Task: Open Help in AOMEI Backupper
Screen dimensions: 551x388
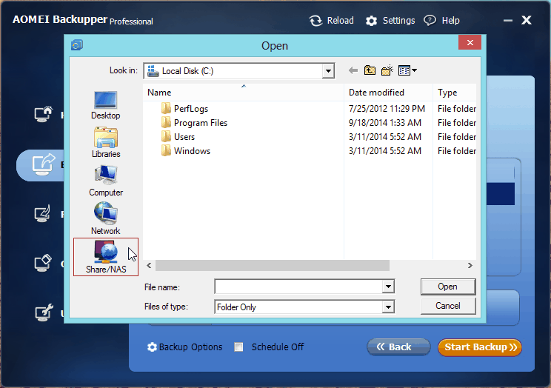Action: tap(441, 21)
